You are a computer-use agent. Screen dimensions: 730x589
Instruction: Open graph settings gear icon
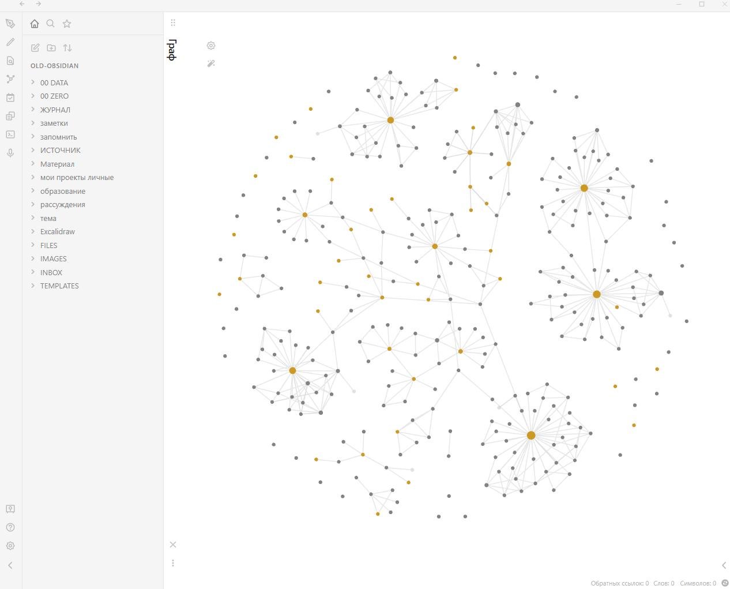coord(211,46)
